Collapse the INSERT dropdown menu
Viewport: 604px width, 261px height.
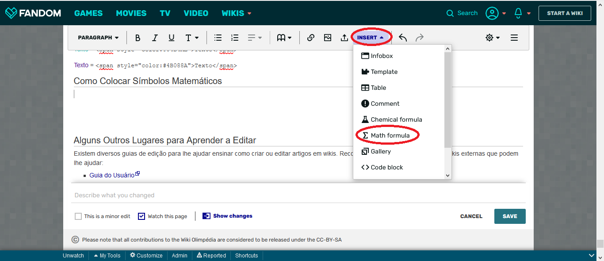[x=371, y=38]
